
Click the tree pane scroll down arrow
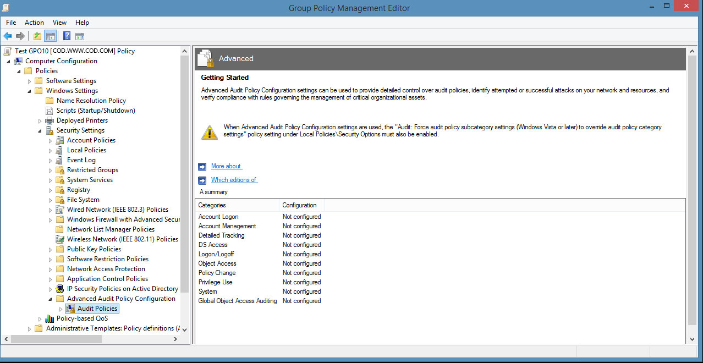point(184,330)
